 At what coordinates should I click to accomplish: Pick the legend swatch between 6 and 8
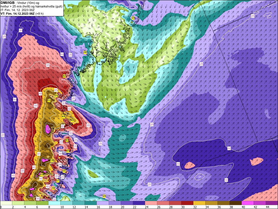[42, 203]
